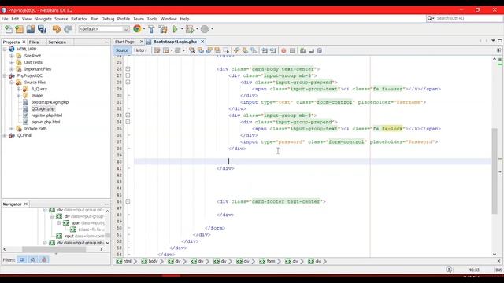Image resolution: width=504 pixels, height=283 pixels.
Task: Click the Redo toolbar icon
Action: [68, 29]
